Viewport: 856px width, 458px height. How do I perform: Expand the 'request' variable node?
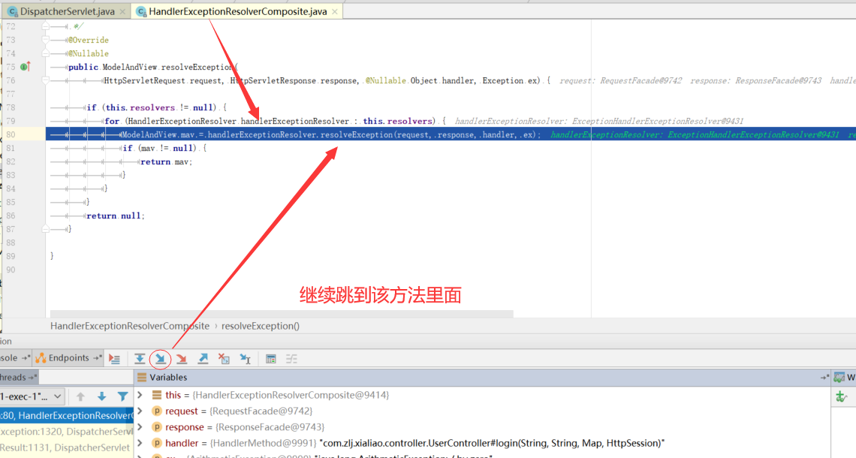[140, 411]
